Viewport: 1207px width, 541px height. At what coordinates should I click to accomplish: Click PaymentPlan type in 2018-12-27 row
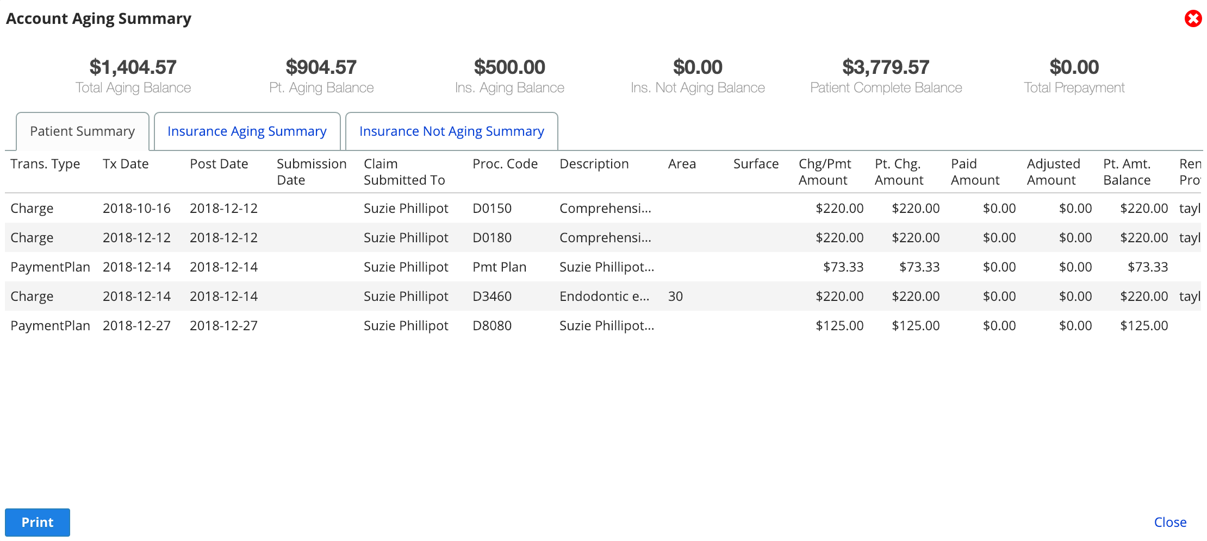50,326
